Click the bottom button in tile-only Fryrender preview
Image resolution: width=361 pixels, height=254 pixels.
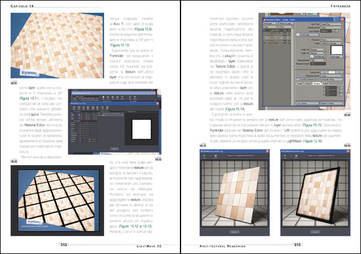[x=235, y=232]
